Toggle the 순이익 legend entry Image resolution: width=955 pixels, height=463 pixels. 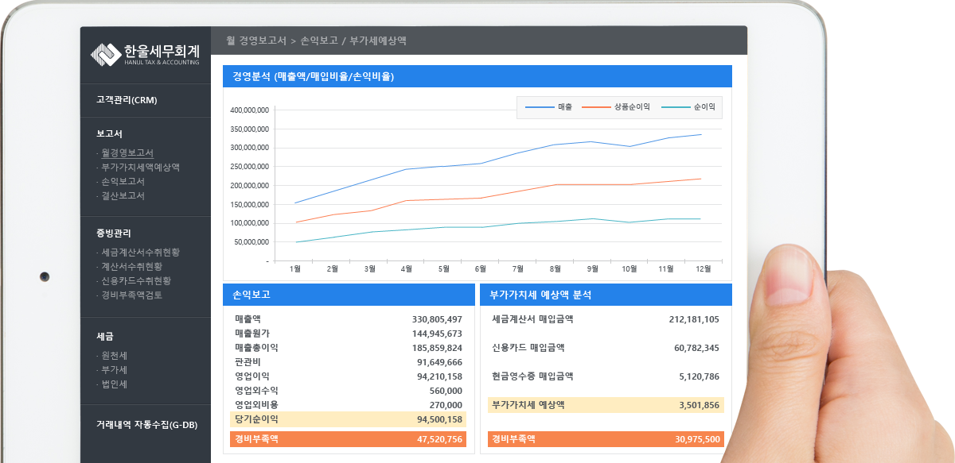click(688, 106)
